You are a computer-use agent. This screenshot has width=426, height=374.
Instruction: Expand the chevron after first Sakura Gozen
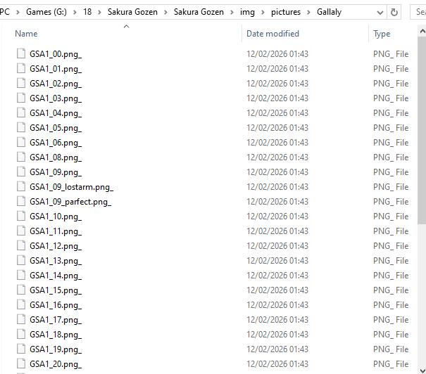click(x=165, y=12)
